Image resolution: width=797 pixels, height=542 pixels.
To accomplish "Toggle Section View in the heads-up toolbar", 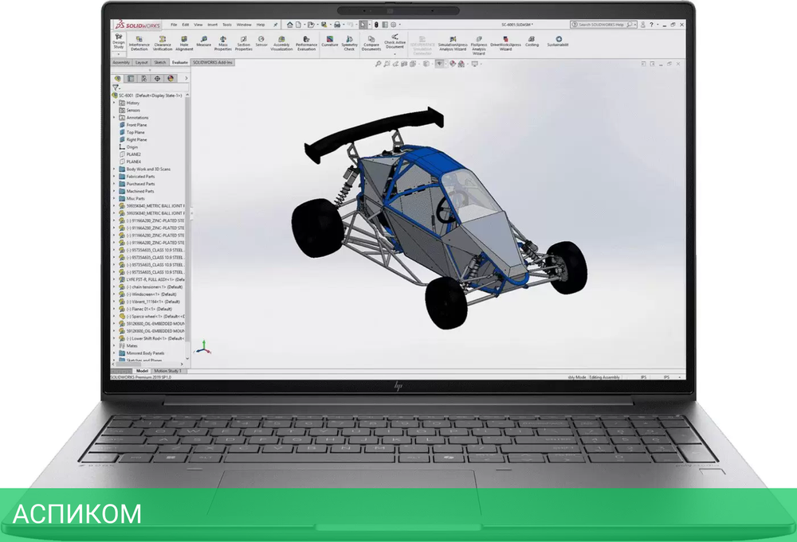I will click(403, 66).
